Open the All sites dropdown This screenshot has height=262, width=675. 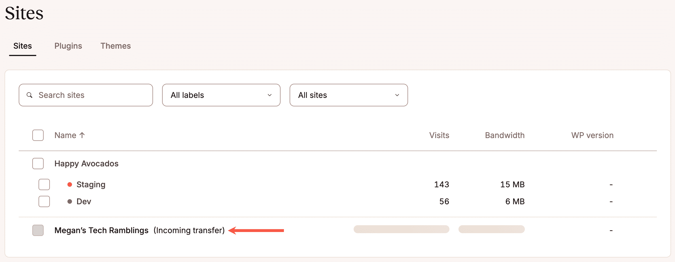pyautogui.click(x=348, y=95)
